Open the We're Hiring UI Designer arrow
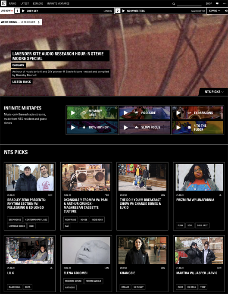228x294 pixels. [39, 22]
